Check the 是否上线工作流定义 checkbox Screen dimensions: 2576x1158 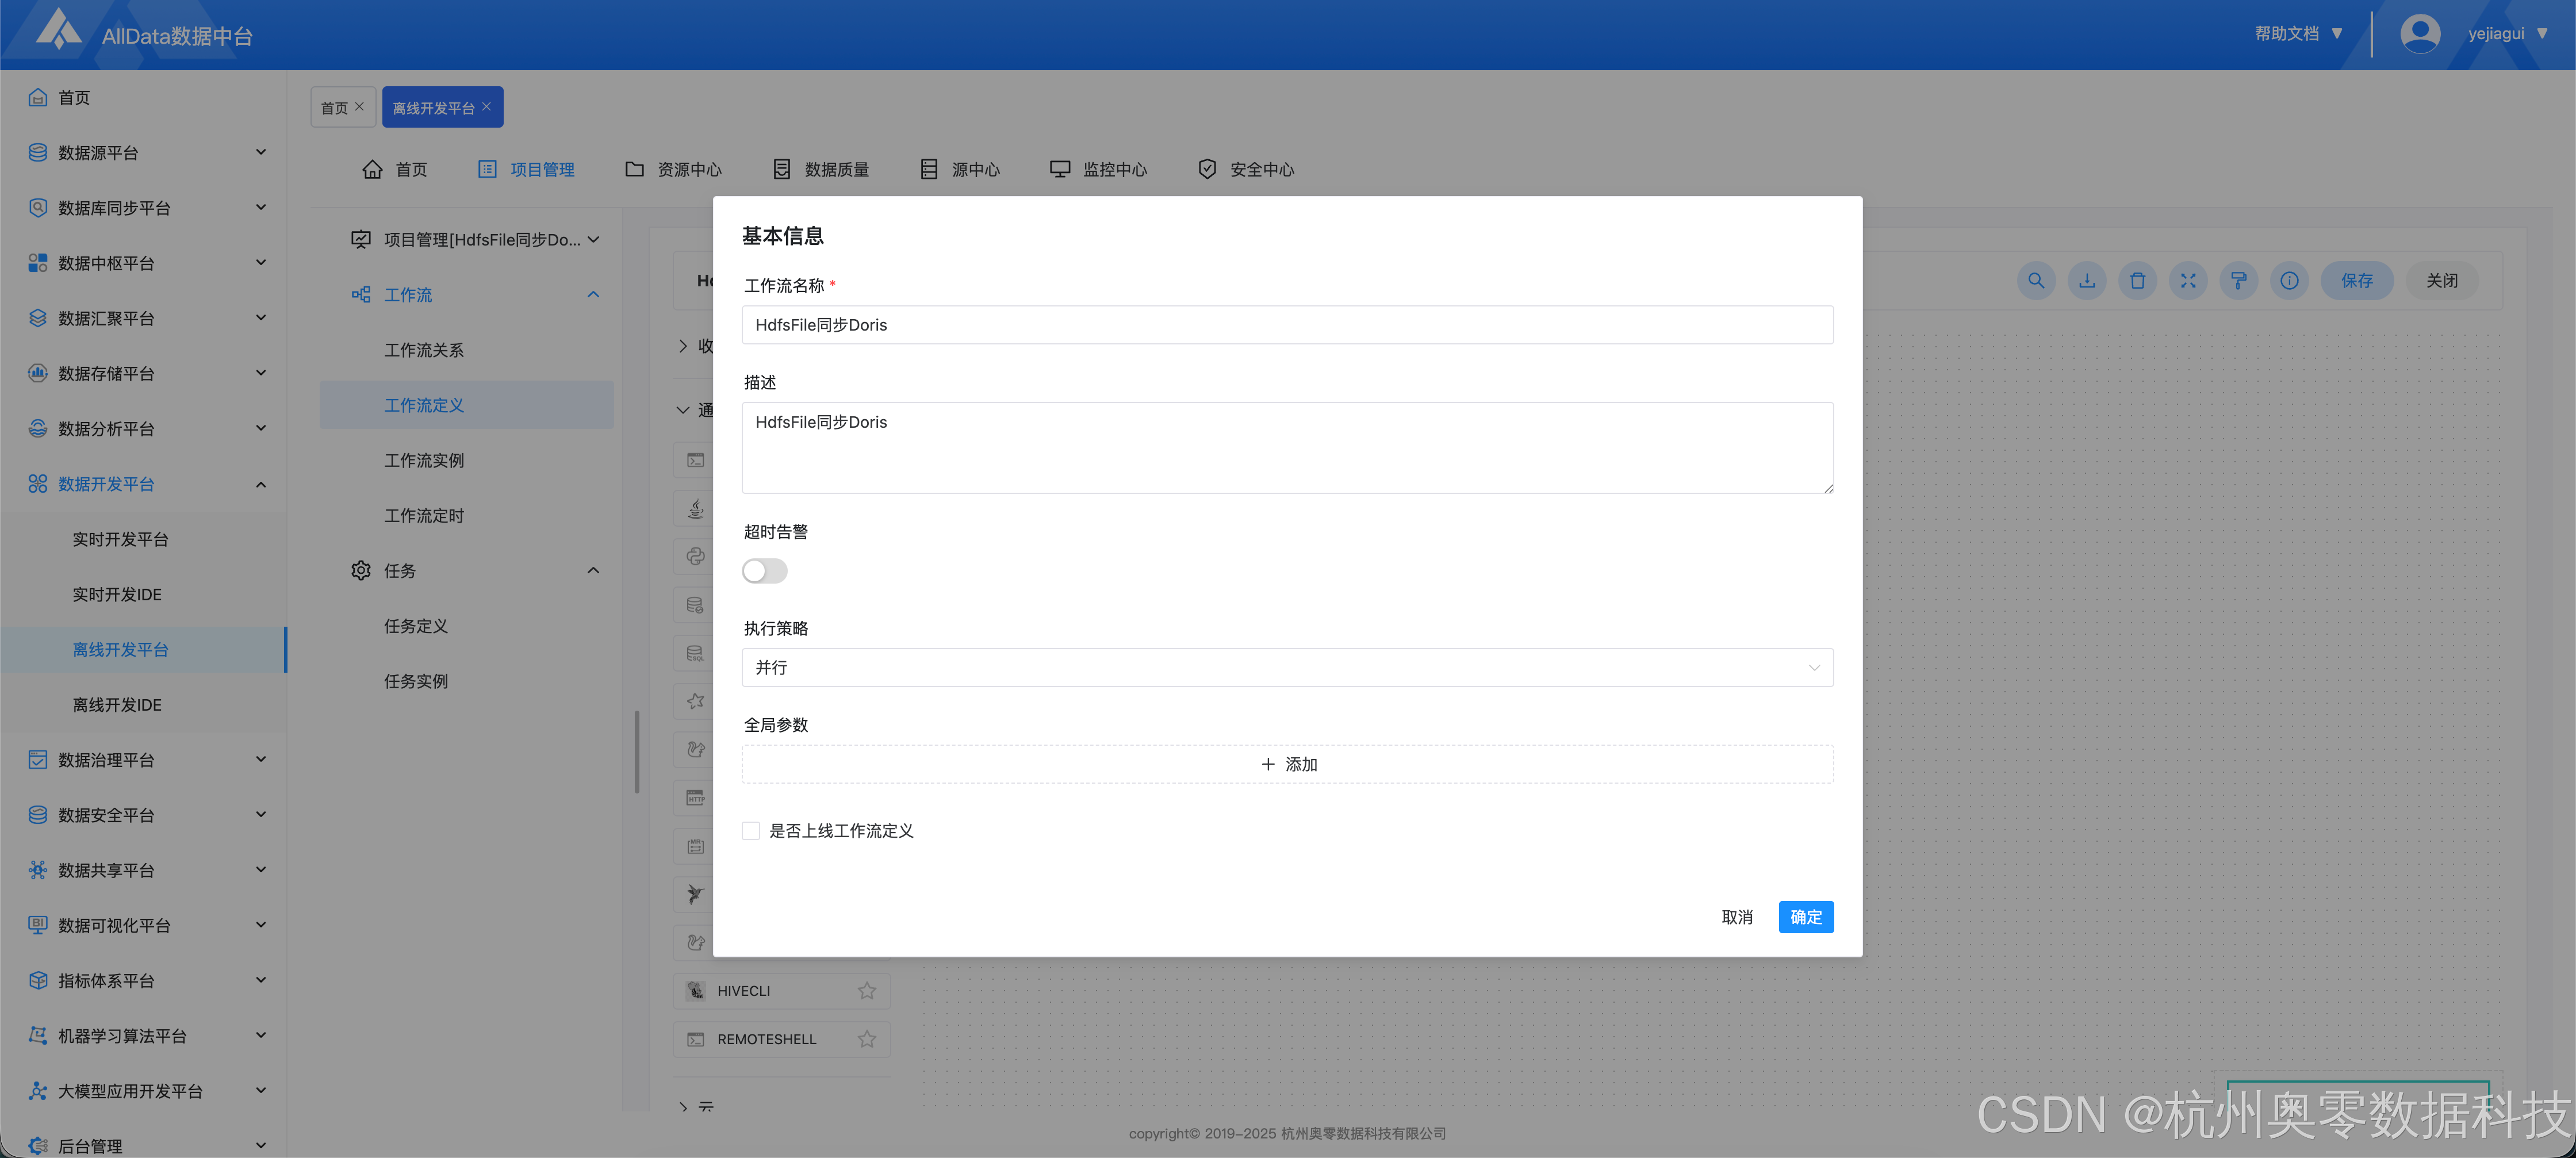[x=751, y=831]
